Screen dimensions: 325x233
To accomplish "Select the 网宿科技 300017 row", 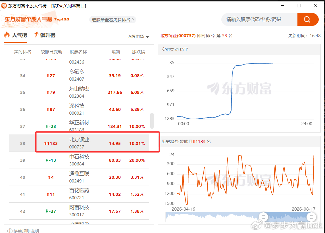I will click(x=79, y=211).
